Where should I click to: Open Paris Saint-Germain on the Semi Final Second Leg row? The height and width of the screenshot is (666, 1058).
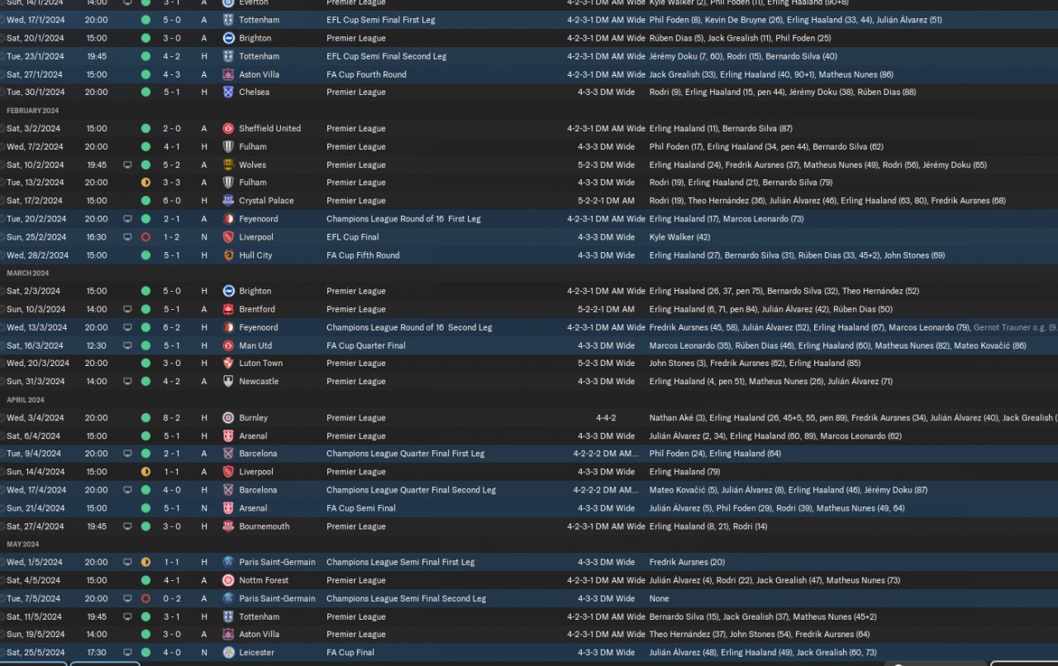click(x=277, y=598)
